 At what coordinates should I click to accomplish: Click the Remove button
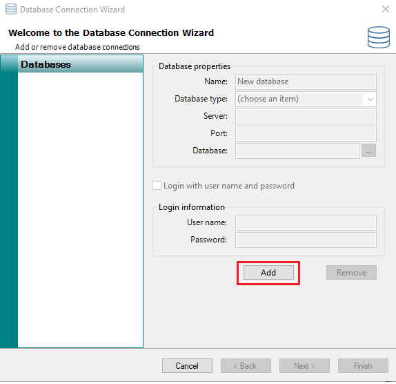pos(351,273)
